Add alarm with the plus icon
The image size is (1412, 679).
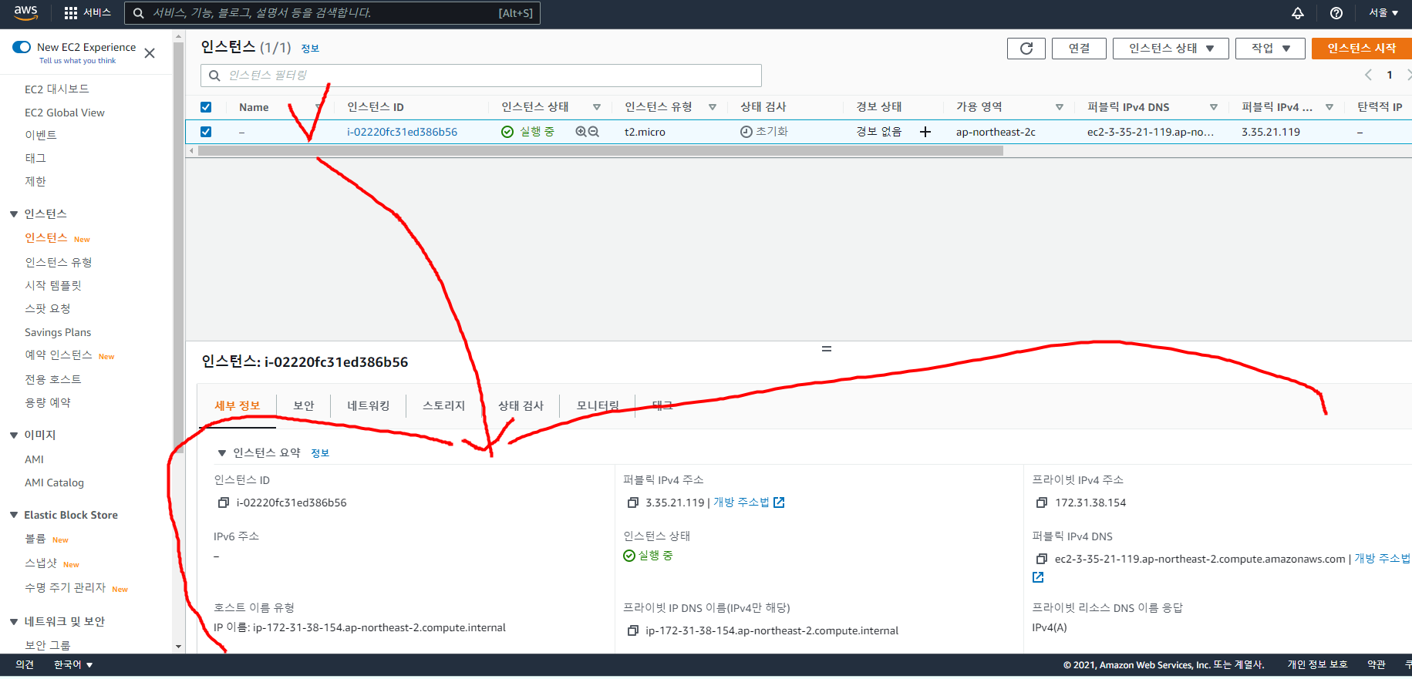point(925,132)
